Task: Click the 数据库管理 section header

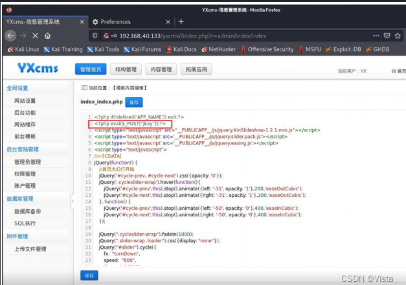Action: tap(20, 199)
